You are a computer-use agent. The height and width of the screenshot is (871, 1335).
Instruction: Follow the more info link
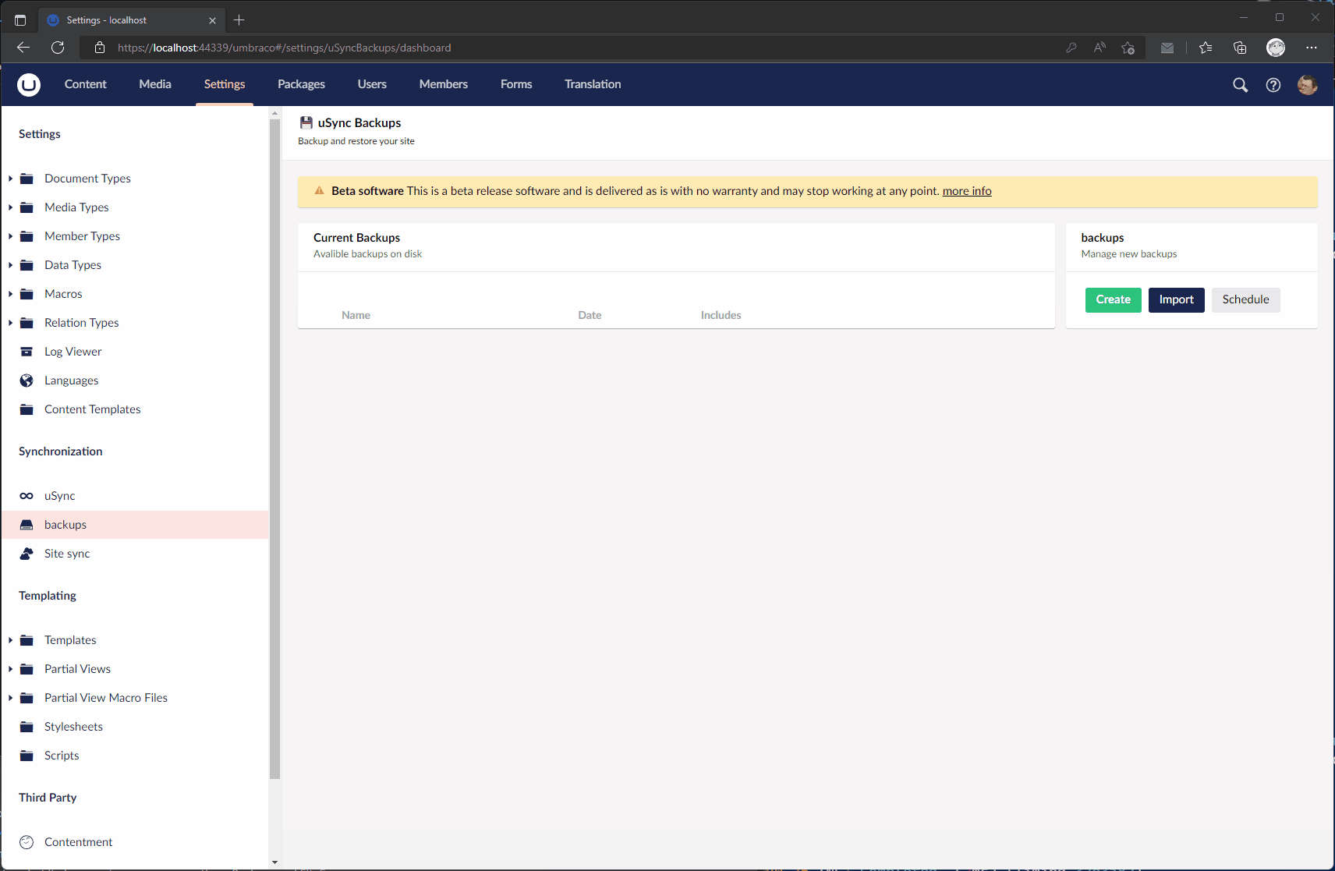[x=967, y=191]
